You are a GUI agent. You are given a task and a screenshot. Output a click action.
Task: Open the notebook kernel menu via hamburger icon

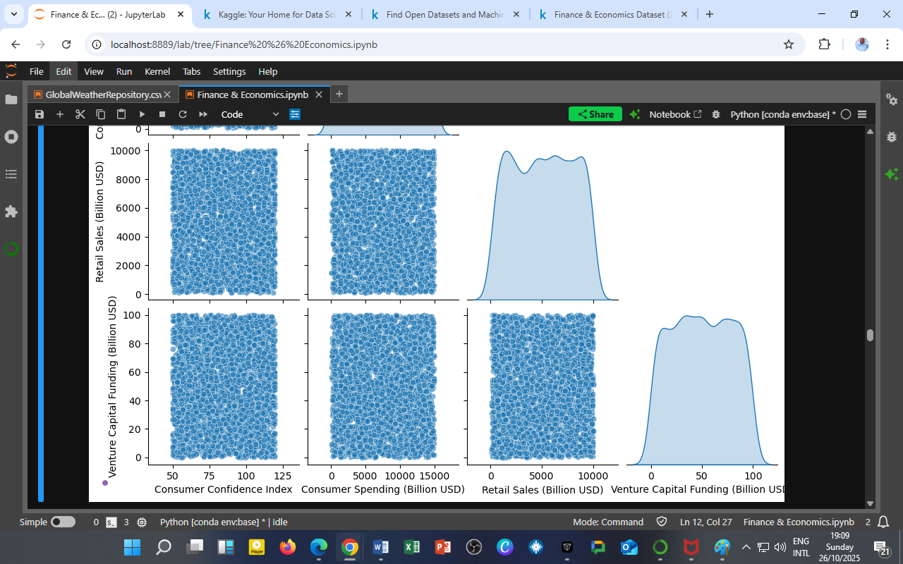click(x=862, y=114)
